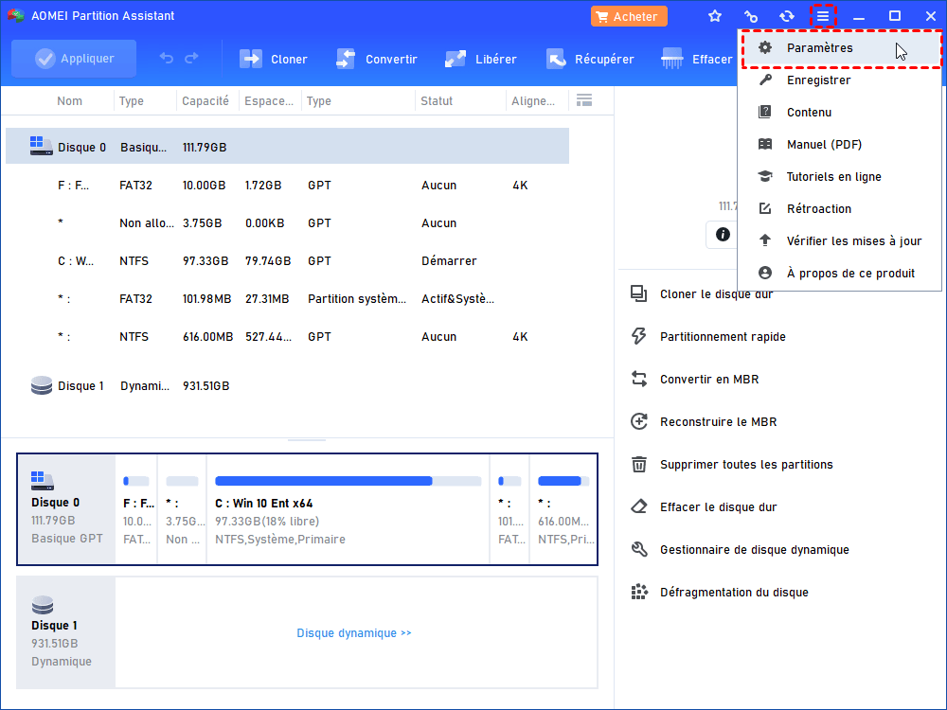Click the wrench dynamic disk manager icon

pyautogui.click(x=639, y=549)
